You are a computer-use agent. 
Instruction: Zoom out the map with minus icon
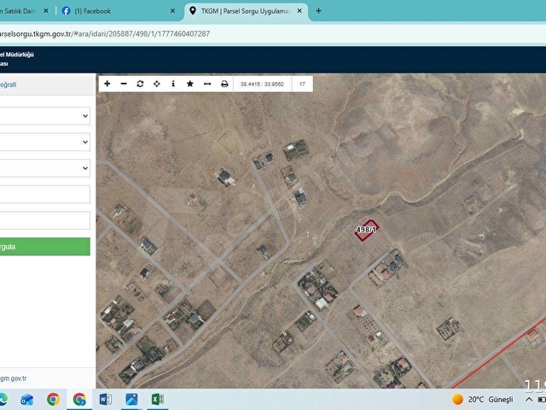click(x=124, y=84)
